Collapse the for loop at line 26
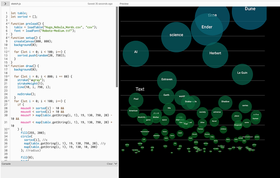 click(x=9, y=101)
